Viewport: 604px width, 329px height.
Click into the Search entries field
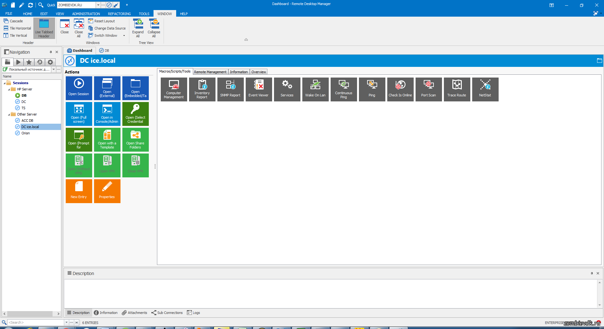(36, 322)
